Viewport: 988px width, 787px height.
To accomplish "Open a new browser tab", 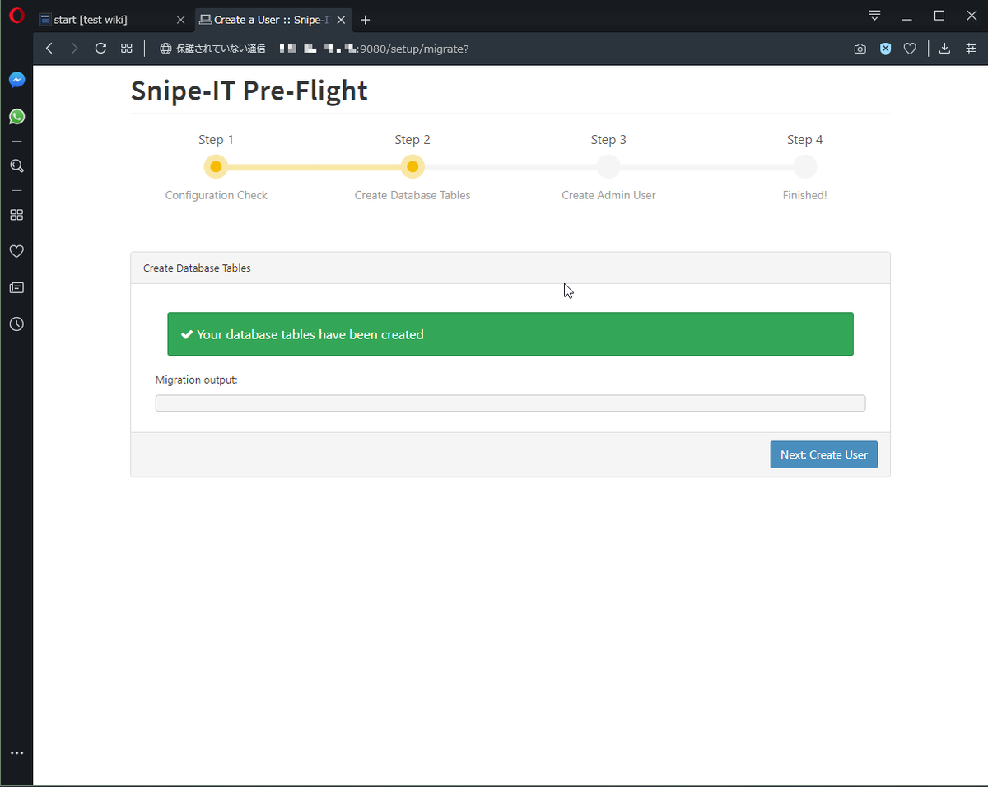I will coord(366,20).
